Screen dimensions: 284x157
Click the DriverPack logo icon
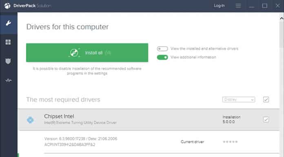click(7, 6)
